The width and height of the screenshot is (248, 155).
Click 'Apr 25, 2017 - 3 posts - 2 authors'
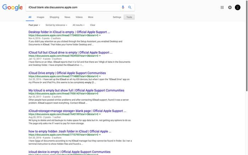click(x=45, y=97)
